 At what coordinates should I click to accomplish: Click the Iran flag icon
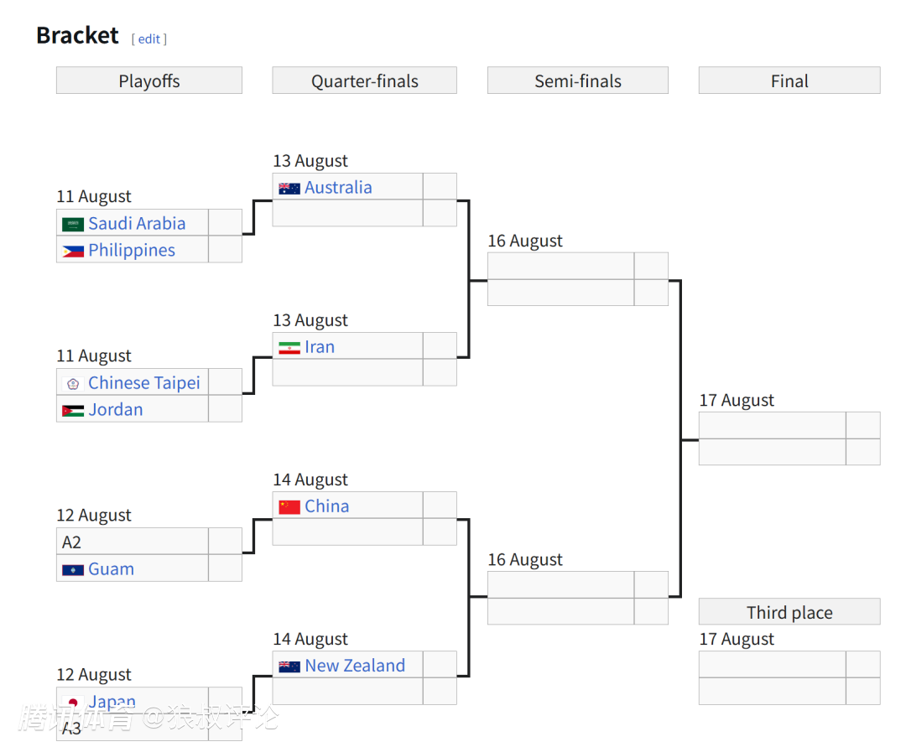tap(289, 348)
